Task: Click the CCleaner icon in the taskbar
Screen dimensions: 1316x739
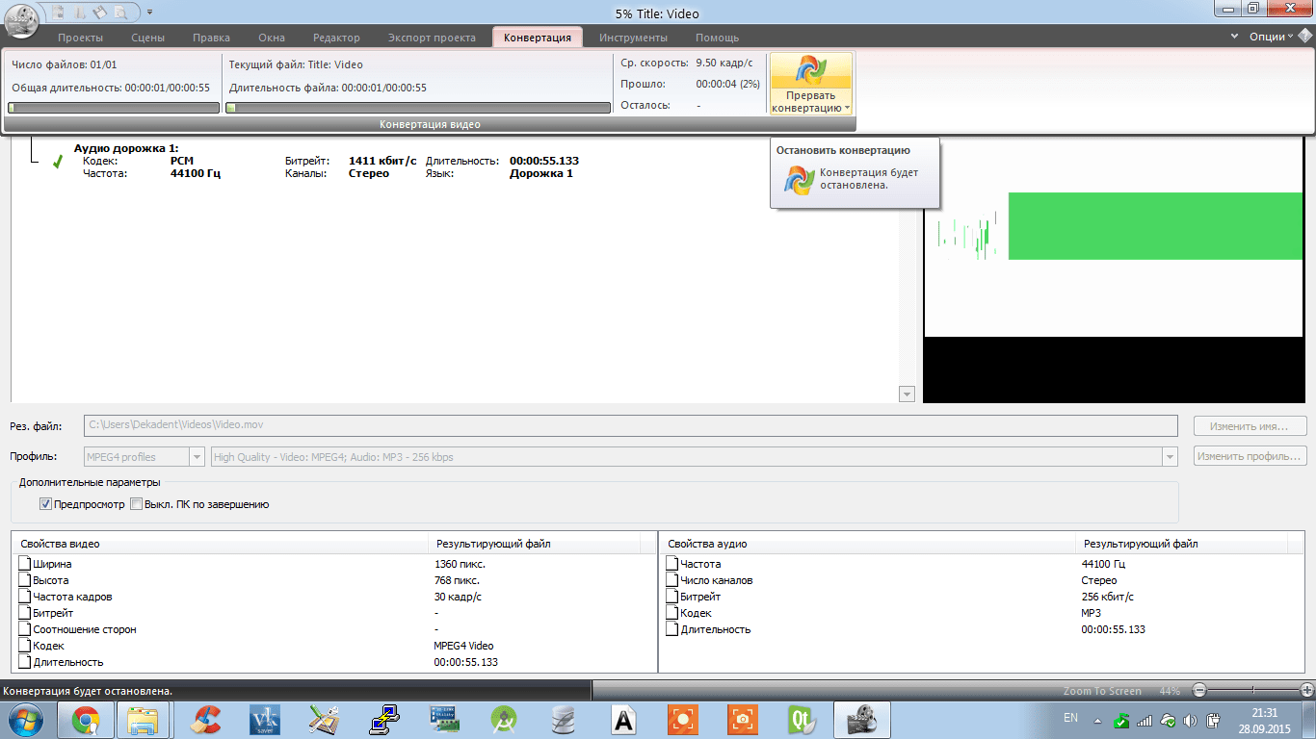Action: click(204, 720)
